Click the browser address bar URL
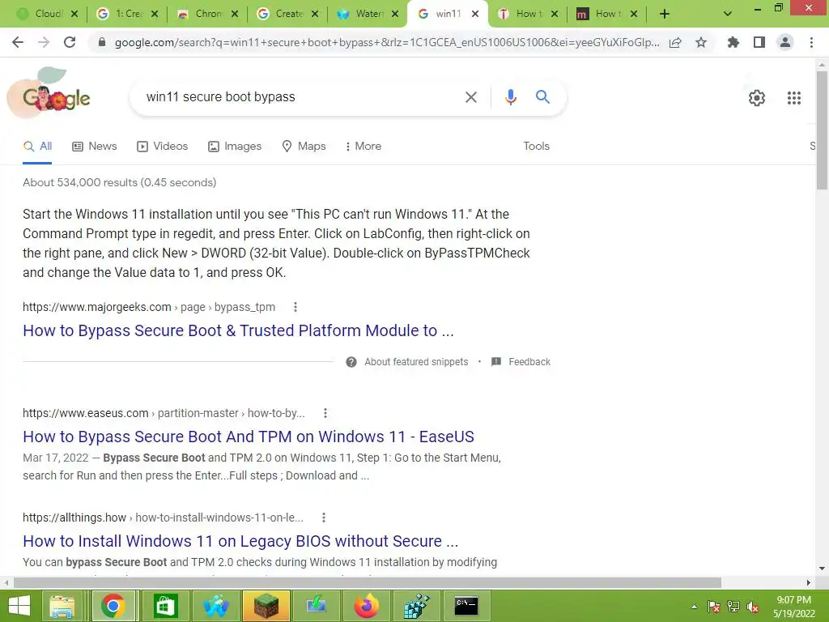The width and height of the screenshot is (829, 622). point(387,42)
